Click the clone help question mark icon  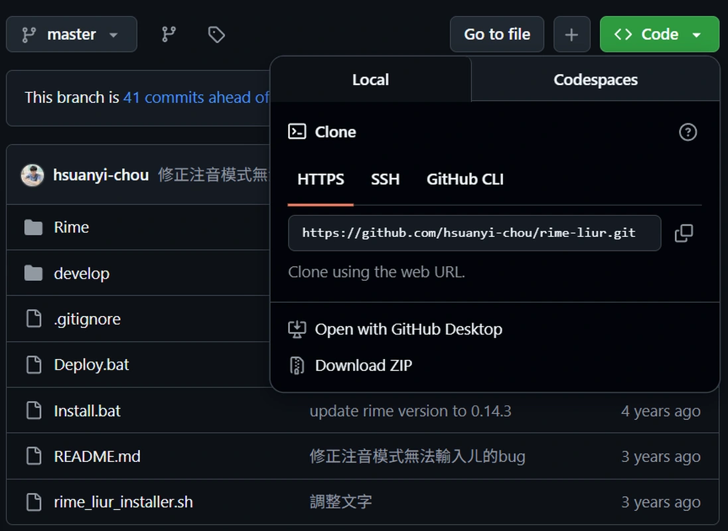688,132
